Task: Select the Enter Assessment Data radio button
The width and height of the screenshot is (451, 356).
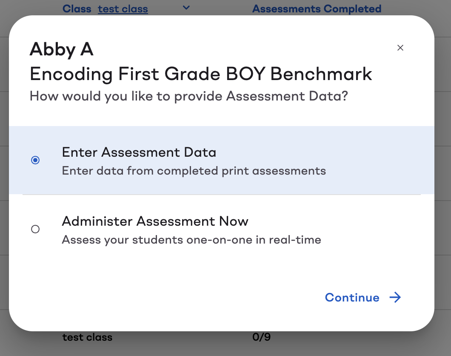Action: tap(35, 160)
